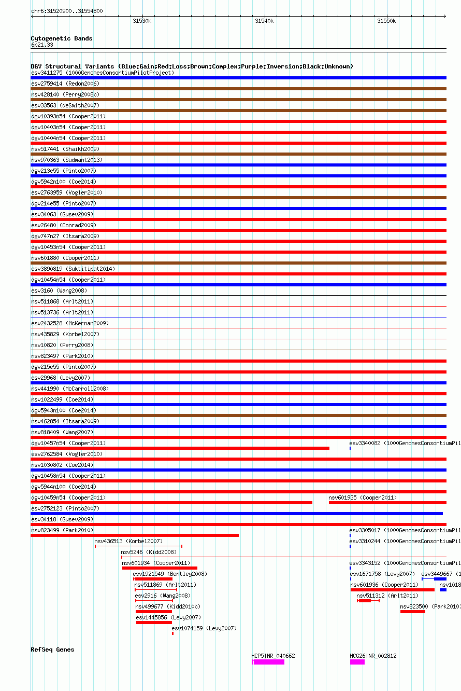Open variant nsv823497 (Park2010)
Image resolution: width=461 pixels, height=691 pixels.
point(62,356)
